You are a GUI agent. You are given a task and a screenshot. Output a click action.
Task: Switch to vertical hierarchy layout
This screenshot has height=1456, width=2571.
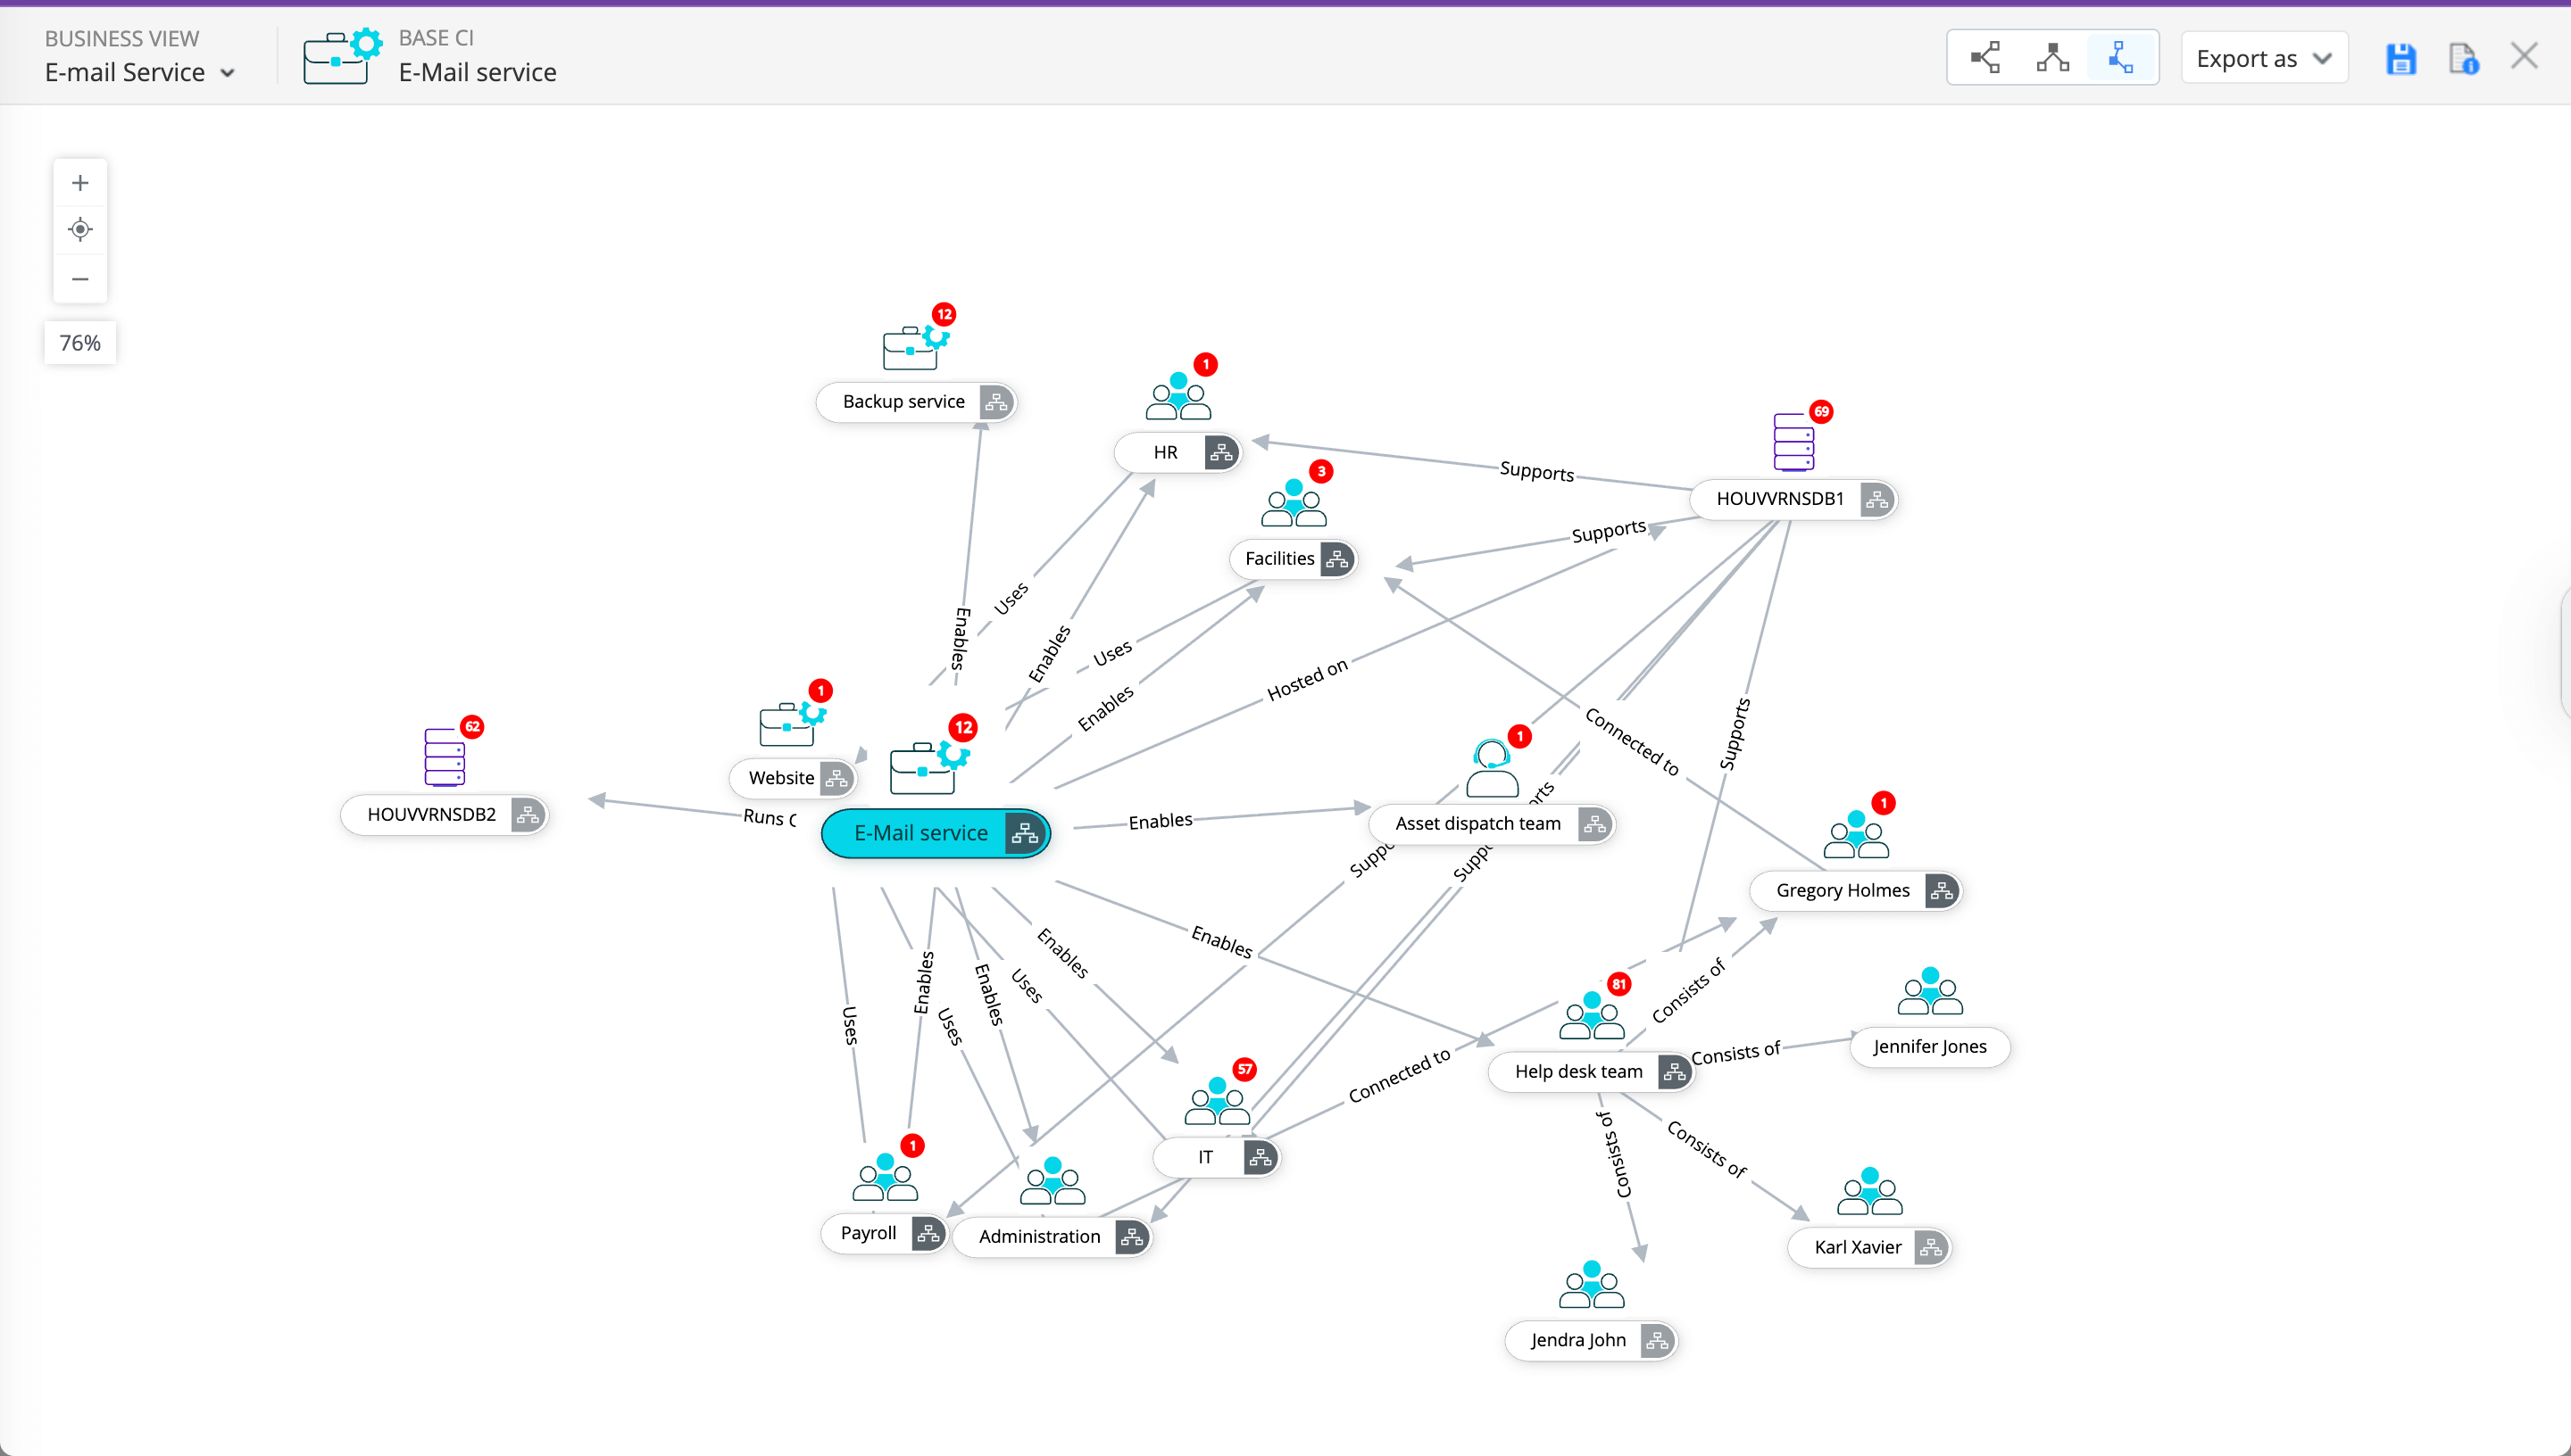2051,58
